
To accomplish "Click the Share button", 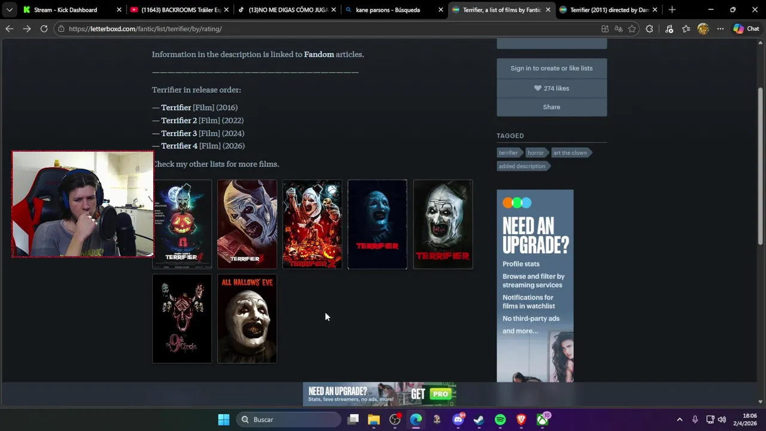I will (552, 107).
